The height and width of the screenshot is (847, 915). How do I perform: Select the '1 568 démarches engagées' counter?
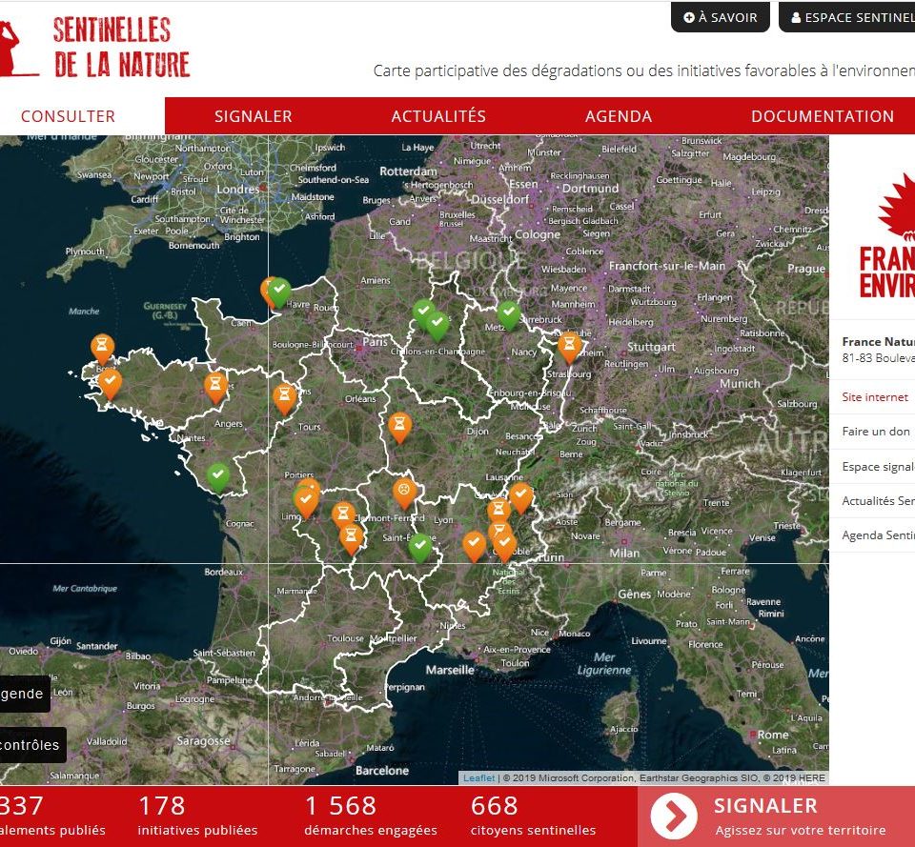(x=371, y=816)
